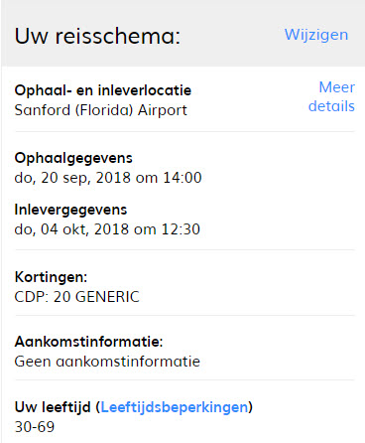
Task: Click the divider line above Kortingen
Action: point(184,249)
